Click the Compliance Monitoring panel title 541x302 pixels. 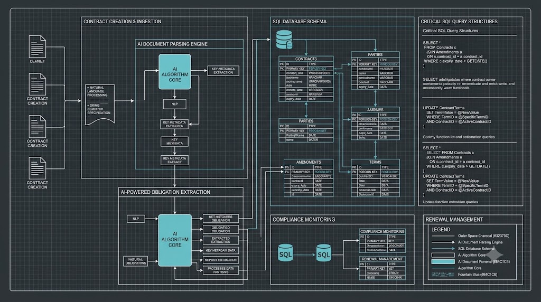point(304,220)
